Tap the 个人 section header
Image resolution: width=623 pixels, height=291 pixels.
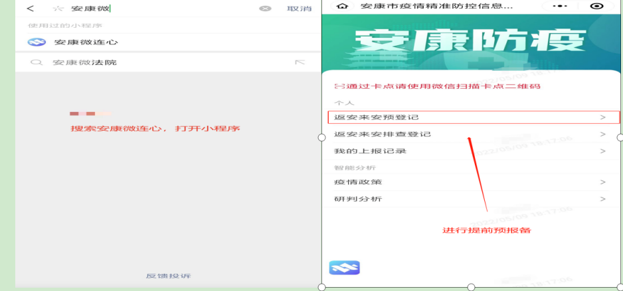[343, 103]
